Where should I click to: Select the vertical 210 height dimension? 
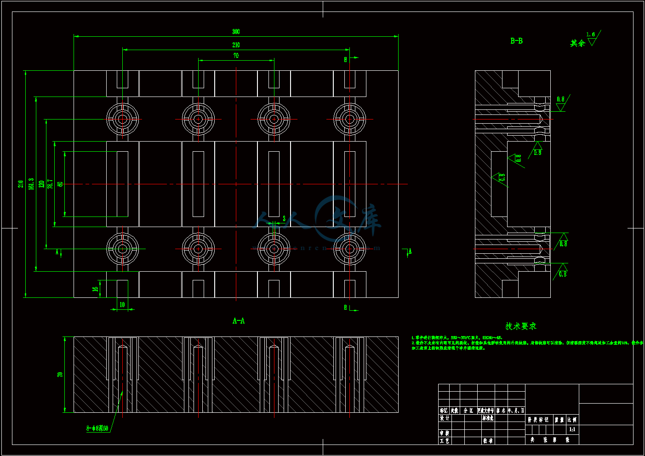coord(21,183)
